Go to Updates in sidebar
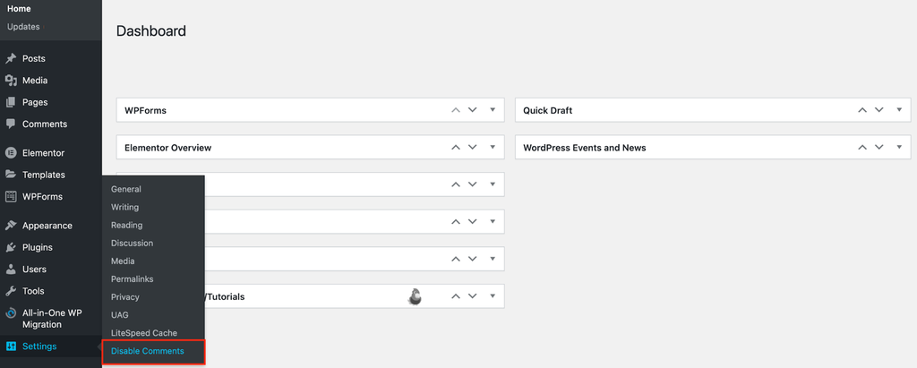 [x=23, y=27]
